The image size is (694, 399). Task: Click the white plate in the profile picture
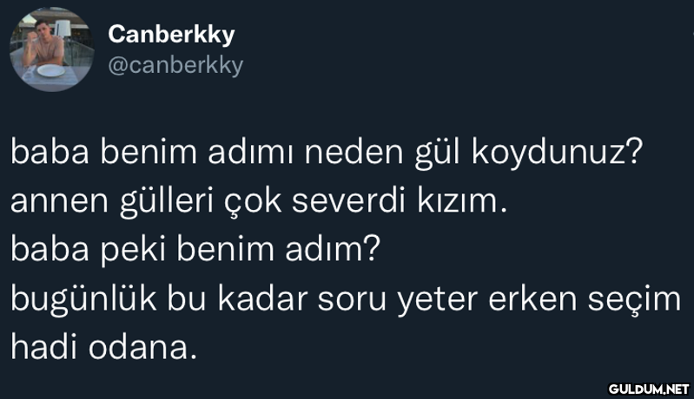51,70
